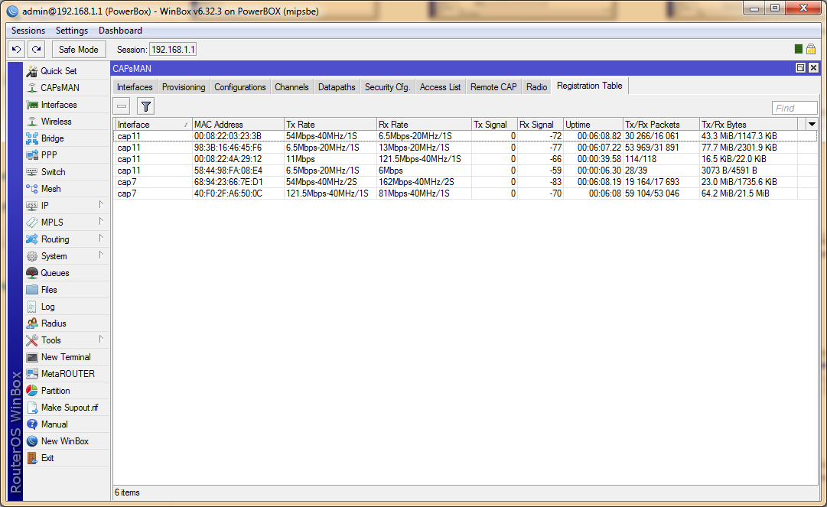Open the Settings menu
Viewport: 827px width, 507px height.
(x=72, y=31)
